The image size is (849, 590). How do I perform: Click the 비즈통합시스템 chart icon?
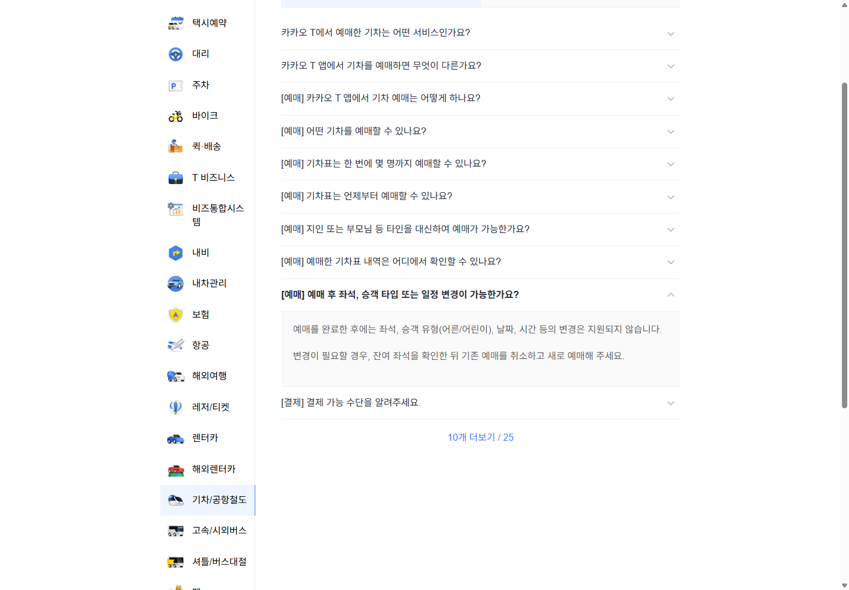pos(176,208)
